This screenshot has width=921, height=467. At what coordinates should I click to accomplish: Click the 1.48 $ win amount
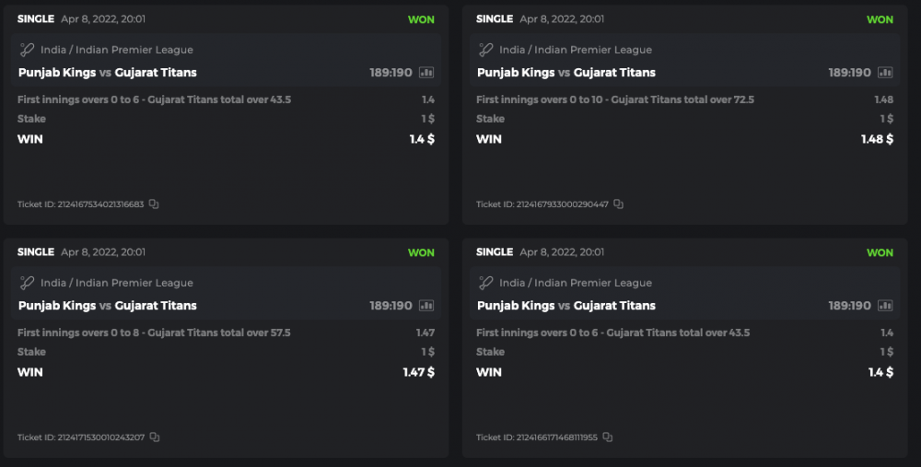(877, 139)
